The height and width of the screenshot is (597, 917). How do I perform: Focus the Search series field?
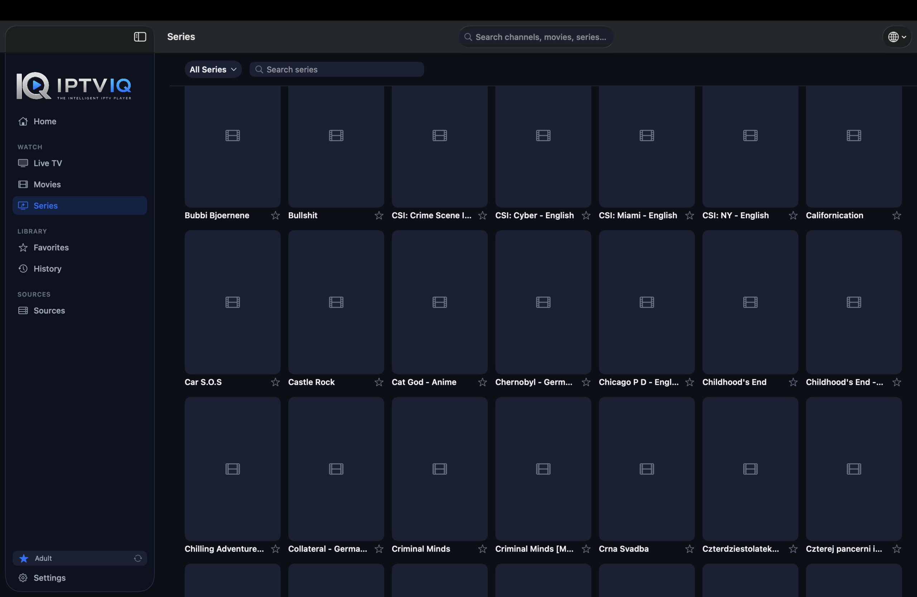pyautogui.click(x=336, y=70)
